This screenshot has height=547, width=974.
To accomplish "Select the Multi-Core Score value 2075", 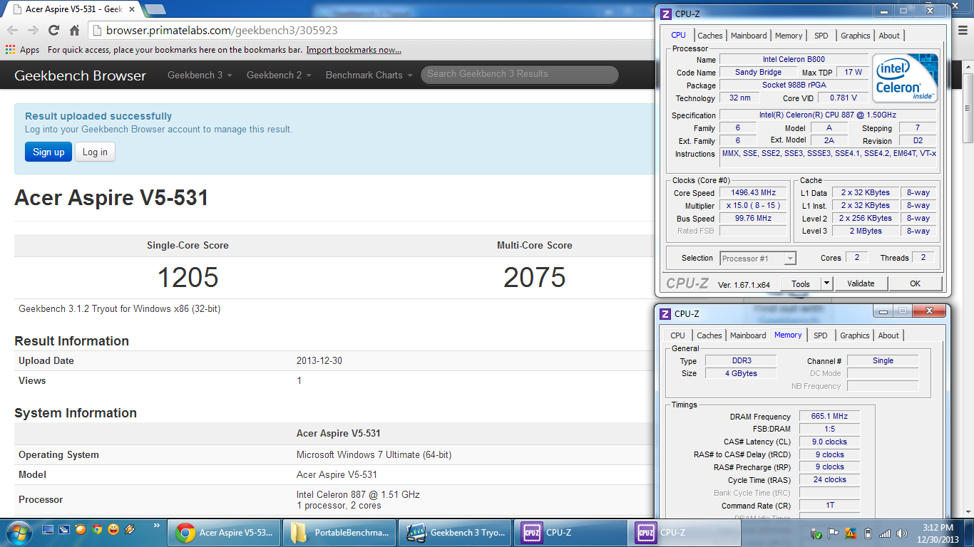I will point(534,277).
